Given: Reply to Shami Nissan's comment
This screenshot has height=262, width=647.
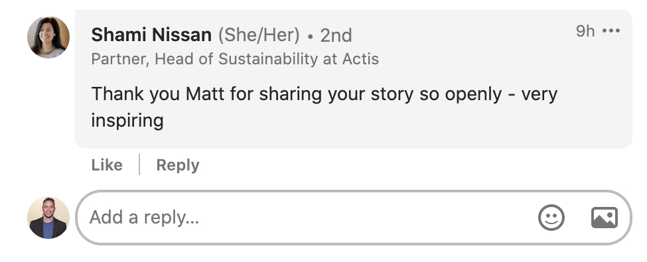Looking at the screenshot, I should click(x=178, y=165).
